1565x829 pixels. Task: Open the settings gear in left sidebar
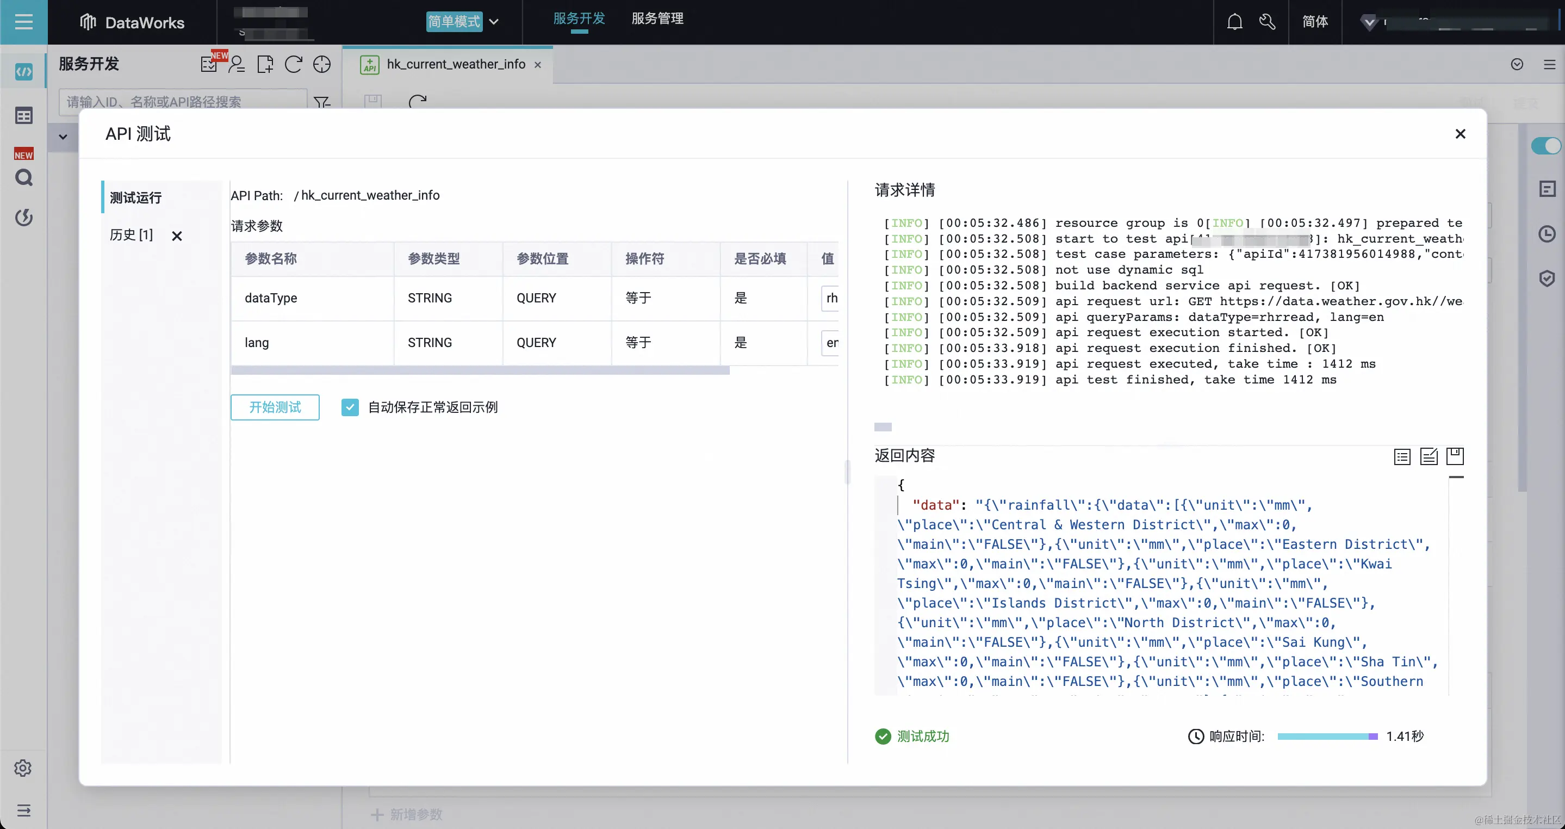coord(23,768)
